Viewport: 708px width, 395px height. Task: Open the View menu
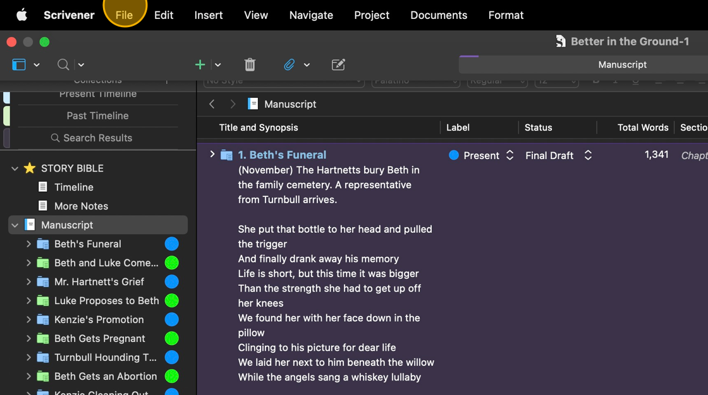(x=256, y=15)
